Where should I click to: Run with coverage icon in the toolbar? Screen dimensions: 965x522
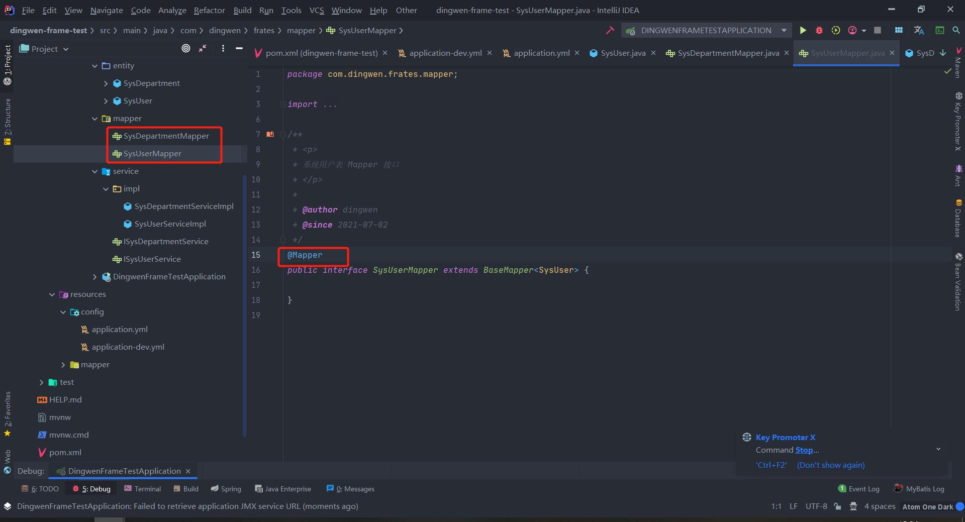[x=835, y=30]
